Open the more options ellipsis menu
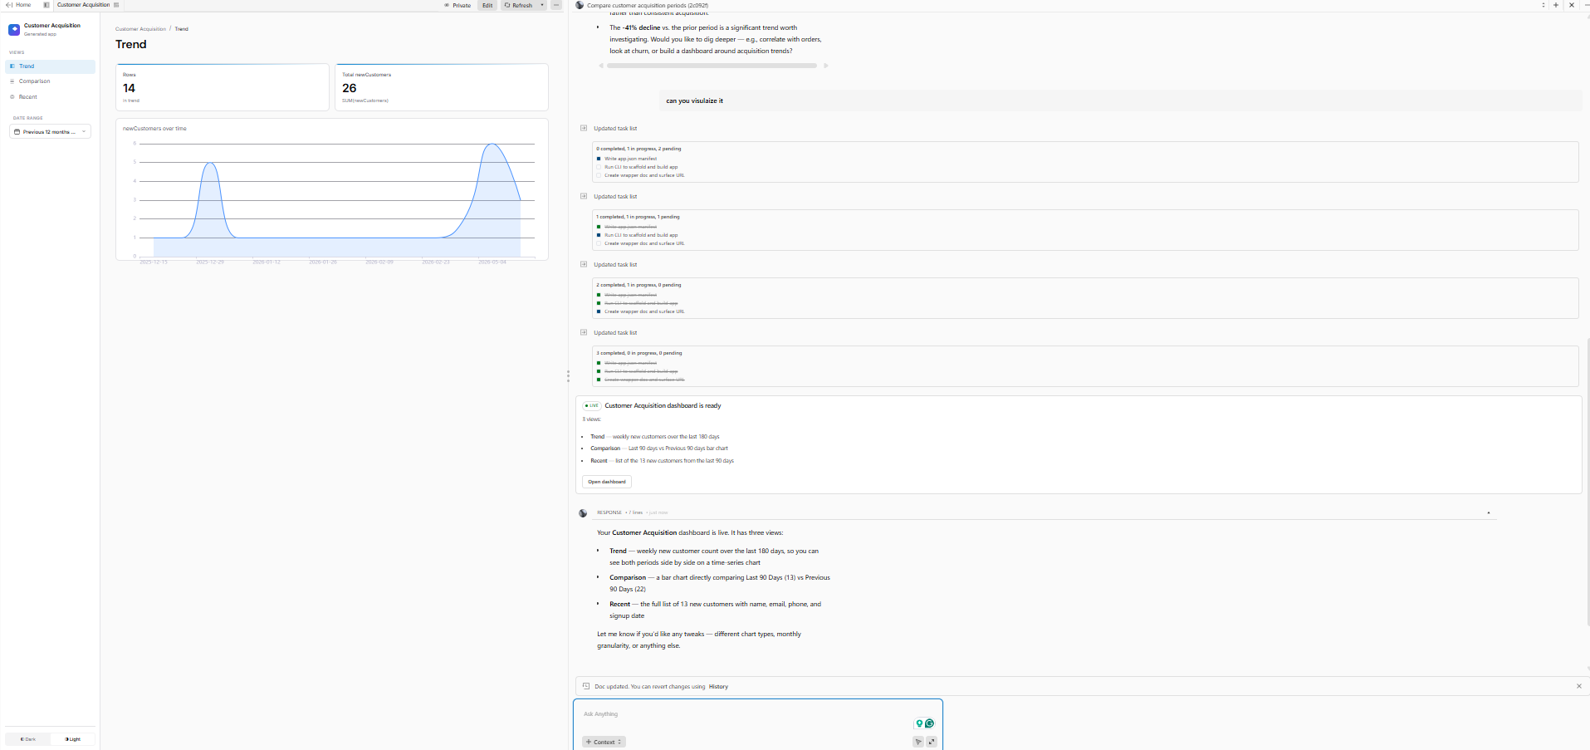 coord(556,5)
